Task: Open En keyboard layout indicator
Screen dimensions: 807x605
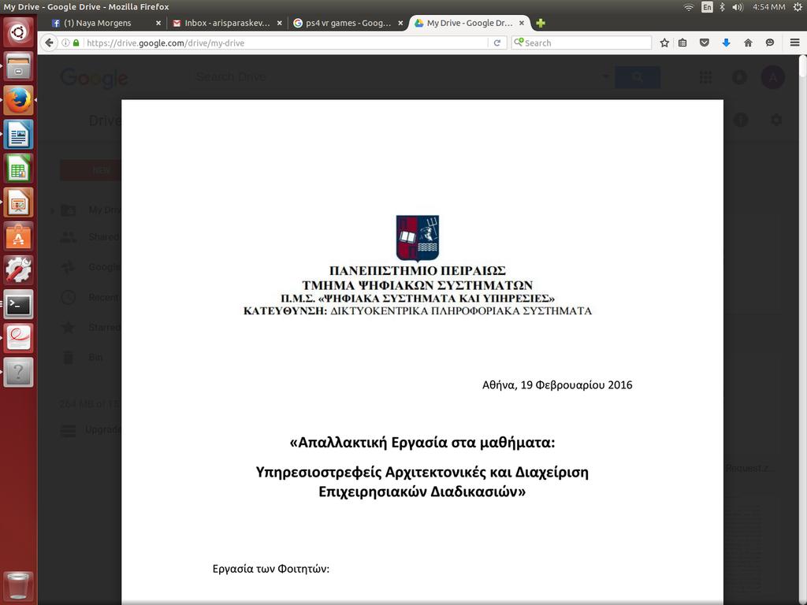Action: (x=707, y=6)
